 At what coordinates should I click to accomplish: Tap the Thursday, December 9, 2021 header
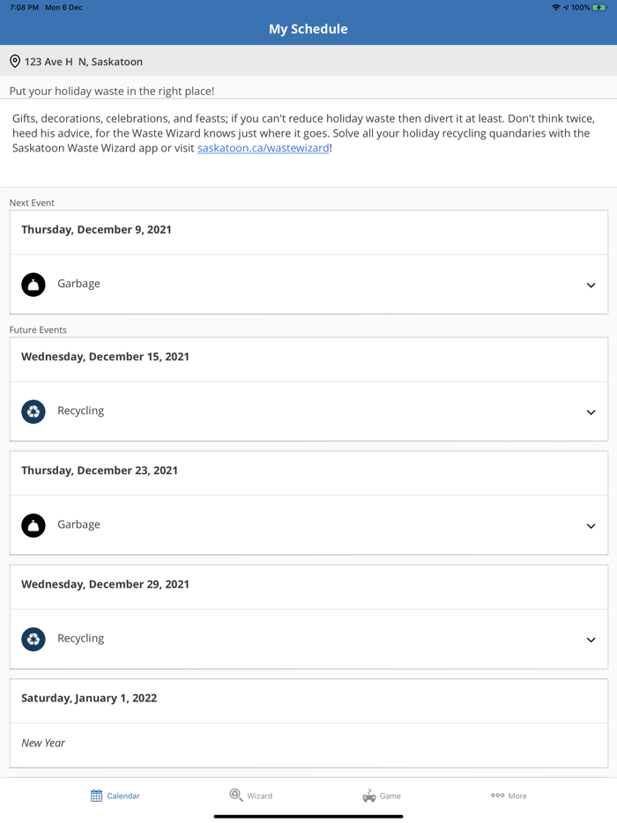click(x=97, y=230)
